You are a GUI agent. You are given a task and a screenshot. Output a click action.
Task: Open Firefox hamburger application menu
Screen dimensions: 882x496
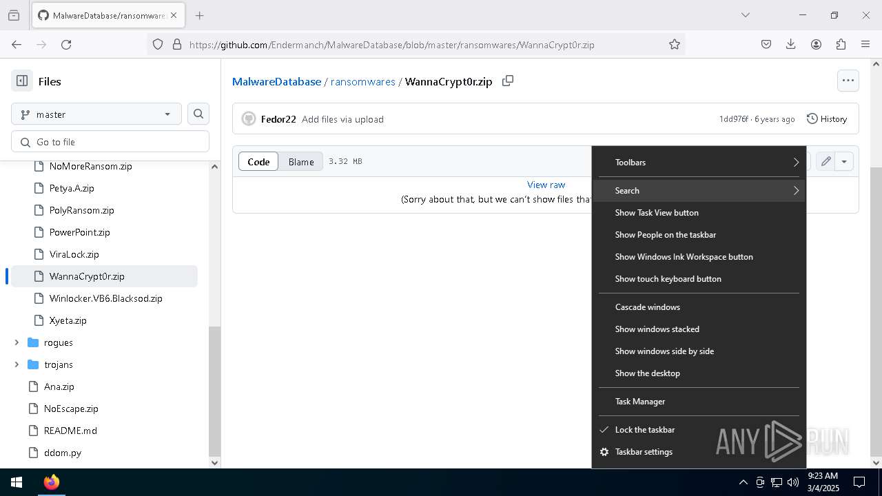(x=865, y=44)
